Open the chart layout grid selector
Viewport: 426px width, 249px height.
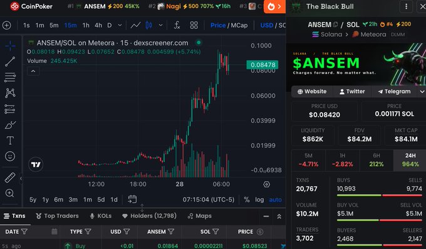(194, 26)
